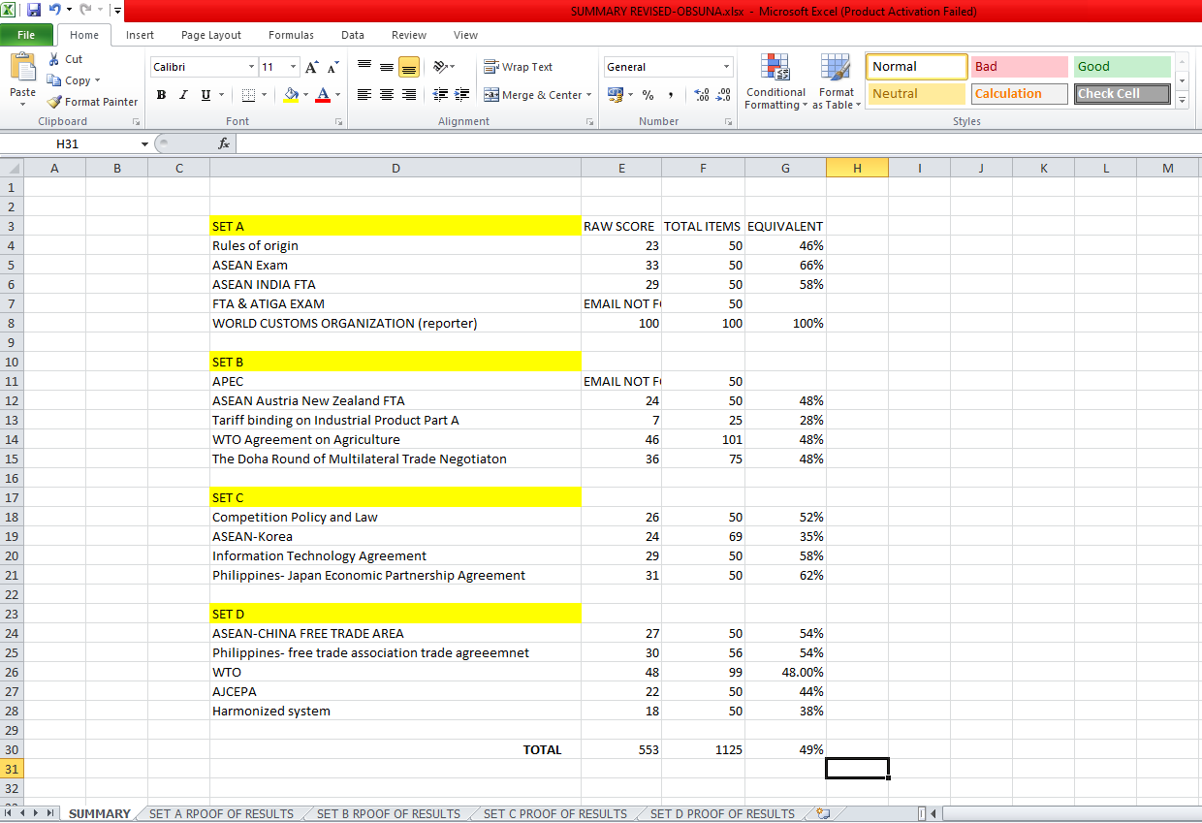
Task: Click Increase Decimal icon
Action: pyautogui.click(x=701, y=95)
